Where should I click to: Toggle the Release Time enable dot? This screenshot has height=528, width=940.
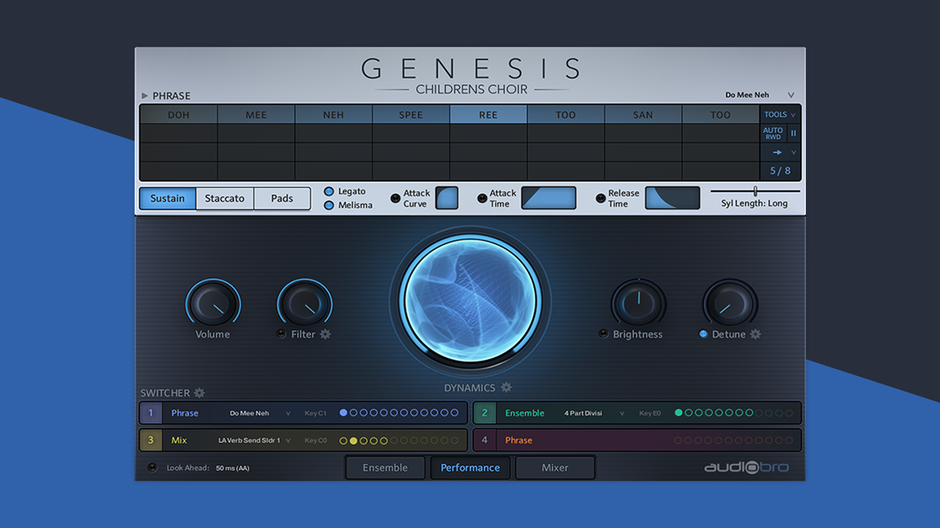(600, 198)
